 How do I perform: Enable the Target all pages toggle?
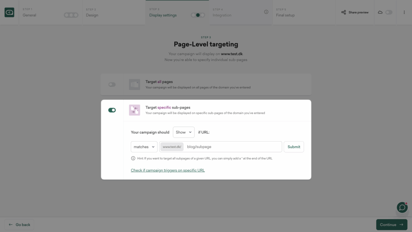coord(111,84)
